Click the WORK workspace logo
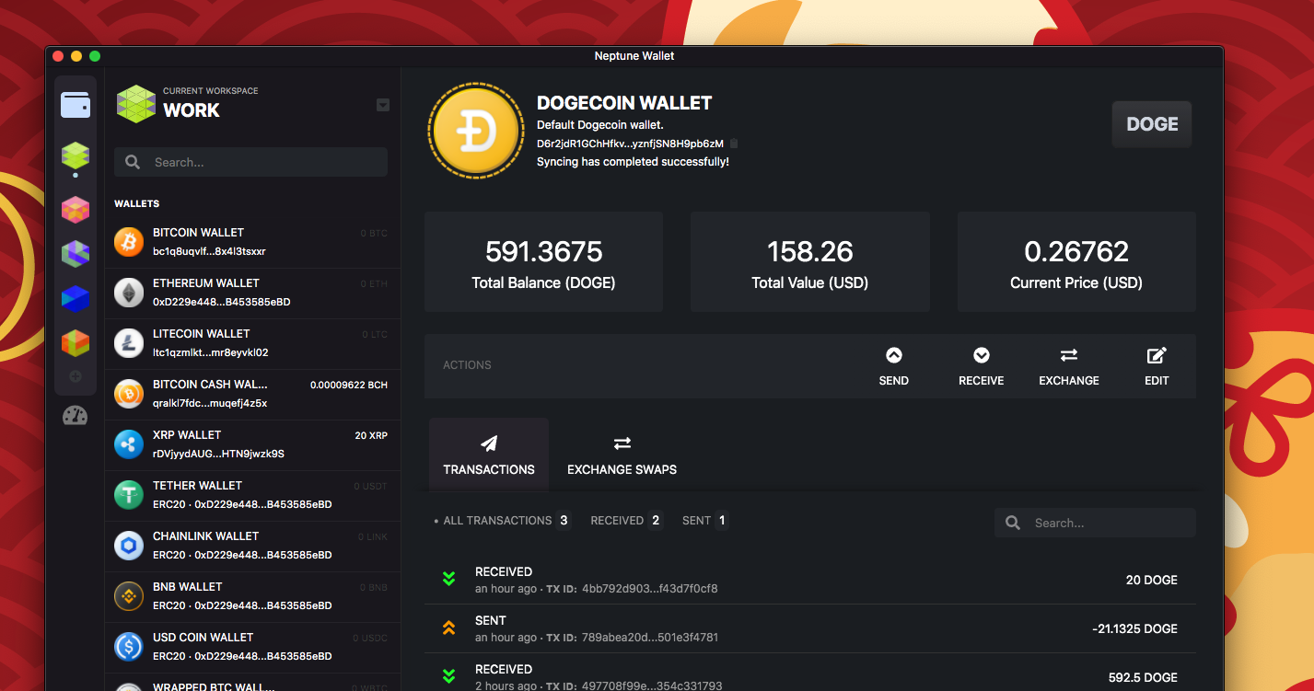Viewport: 1314px width, 691px height. 135,103
